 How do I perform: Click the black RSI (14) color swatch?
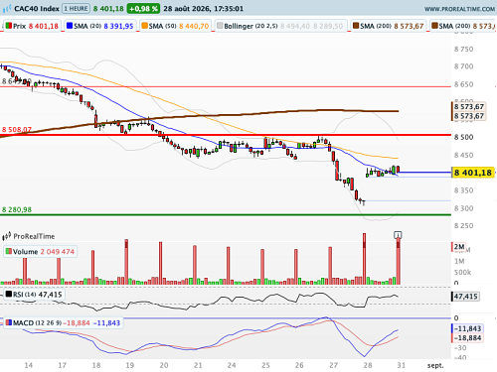point(9,294)
